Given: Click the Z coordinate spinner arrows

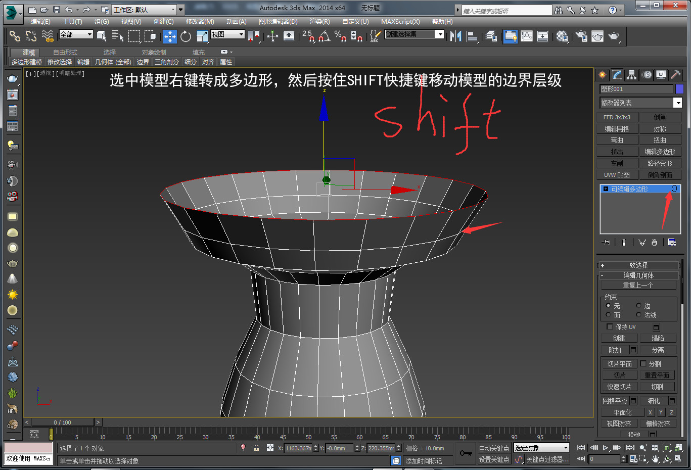Looking at the screenshot, I should 398,448.
